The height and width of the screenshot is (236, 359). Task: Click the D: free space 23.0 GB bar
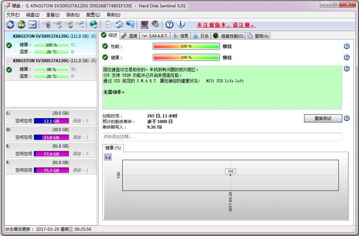(51, 137)
